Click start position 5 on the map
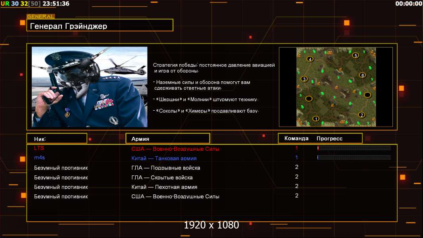Screen dimensions: 423x238 click(x=356, y=55)
